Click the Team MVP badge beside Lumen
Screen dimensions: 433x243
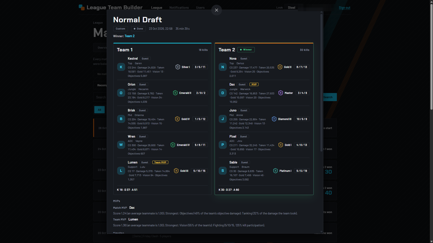(160, 162)
